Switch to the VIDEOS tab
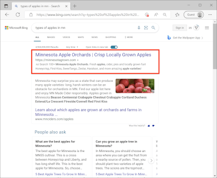The height and width of the screenshot is (178, 217). pyautogui.click(x=66, y=37)
